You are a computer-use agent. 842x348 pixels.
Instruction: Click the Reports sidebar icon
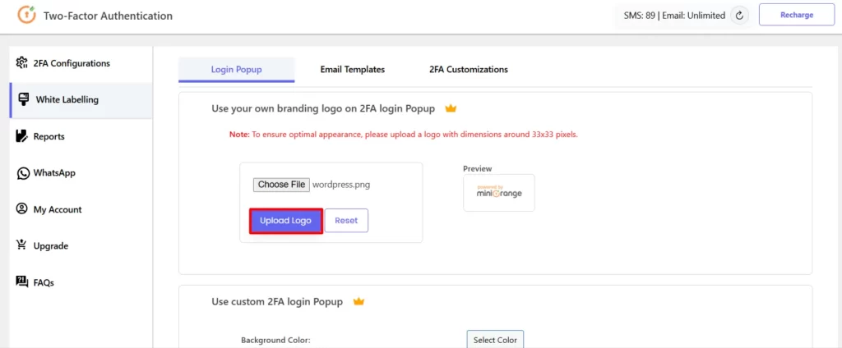[22, 135]
